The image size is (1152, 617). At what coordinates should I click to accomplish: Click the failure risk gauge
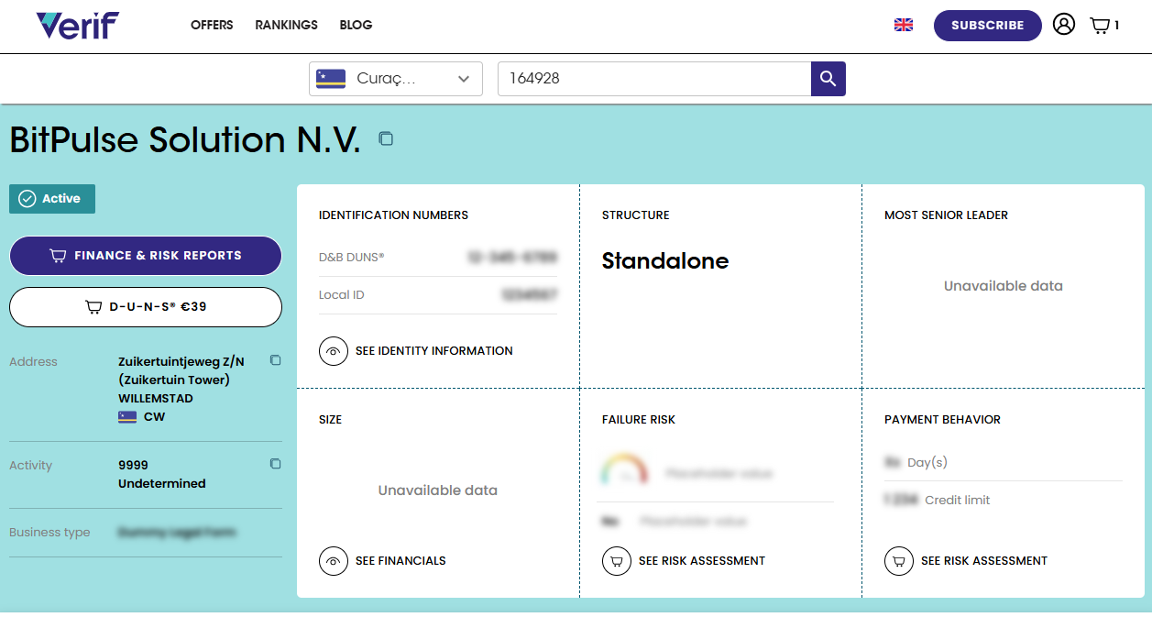pyautogui.click(x=624, y=469)
